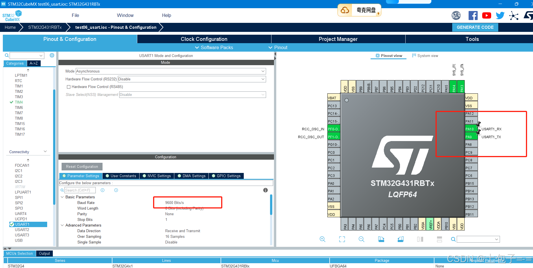Screen dimensions: 533x268
Task: Click the Over Sampling 16 Samples value
Action: coord(175,236)
